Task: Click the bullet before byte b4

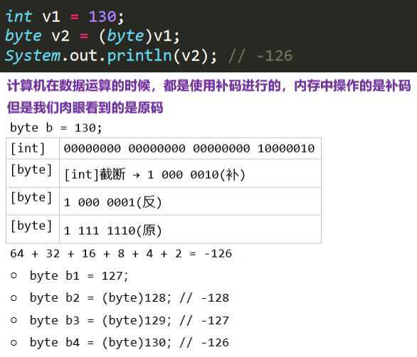Action: (14, 343)
